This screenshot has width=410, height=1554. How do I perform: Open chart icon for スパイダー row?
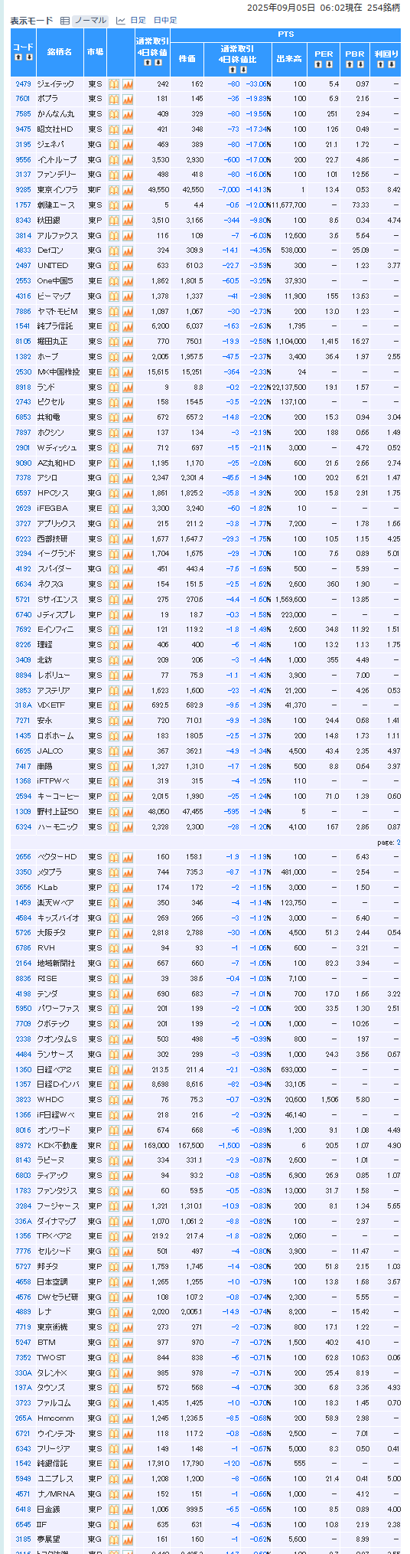click(127, 569)
